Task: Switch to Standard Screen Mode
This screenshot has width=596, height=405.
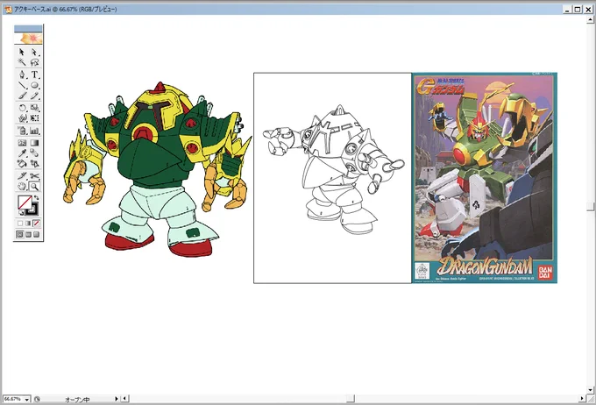Action: coord(20,235)
